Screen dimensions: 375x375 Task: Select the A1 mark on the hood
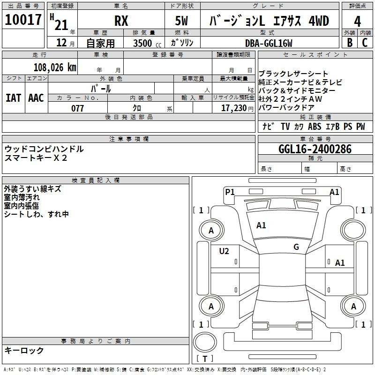[261, 225]
